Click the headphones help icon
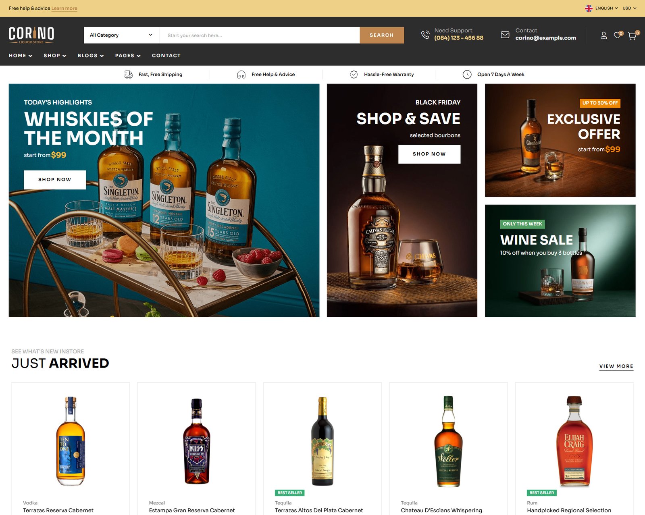 (241, 75)
